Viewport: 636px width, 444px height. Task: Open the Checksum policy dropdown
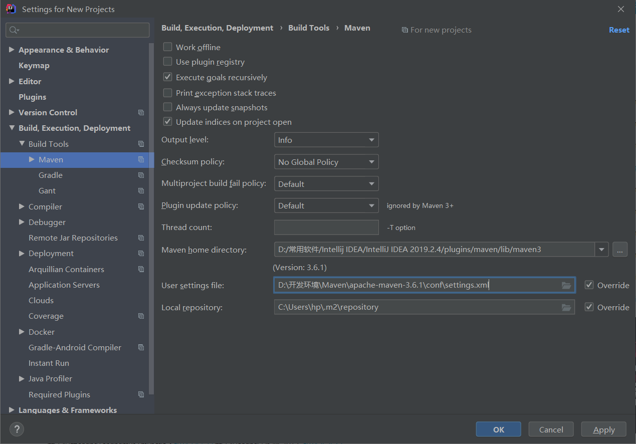pos(326,162)
